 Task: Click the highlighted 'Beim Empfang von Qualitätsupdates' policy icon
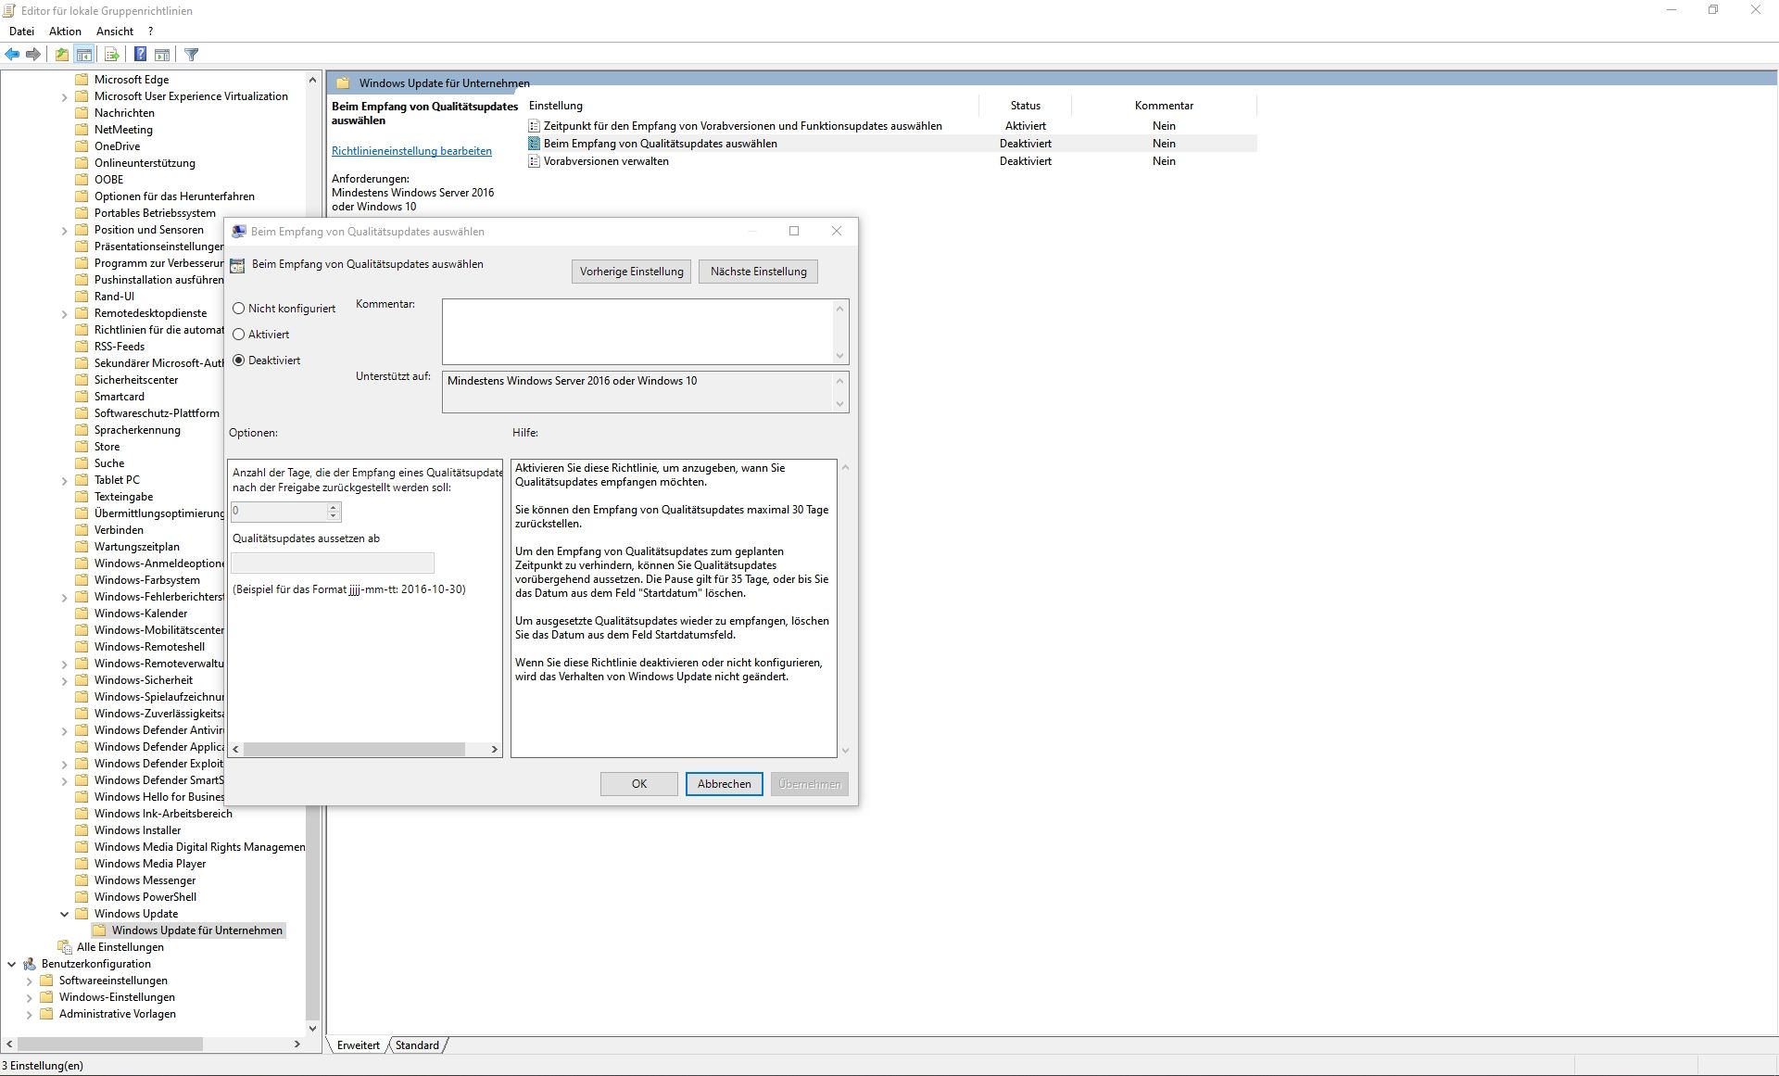(x=534, y=144)
